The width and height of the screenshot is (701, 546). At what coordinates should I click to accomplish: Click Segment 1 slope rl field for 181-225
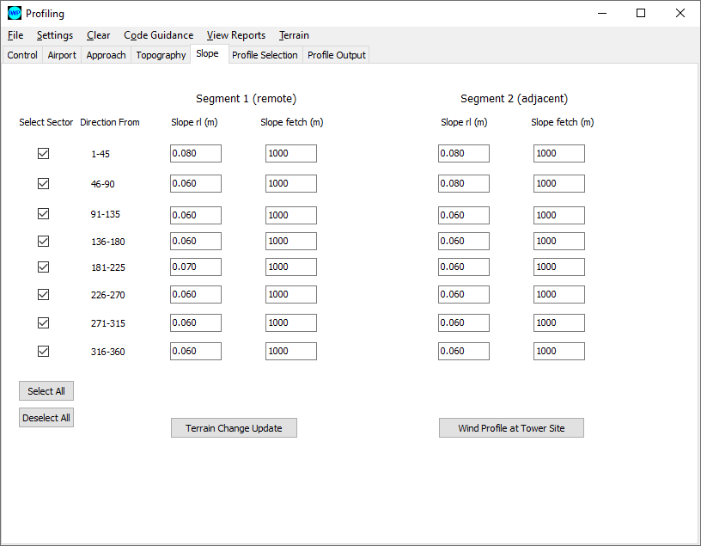pos(195,267)
